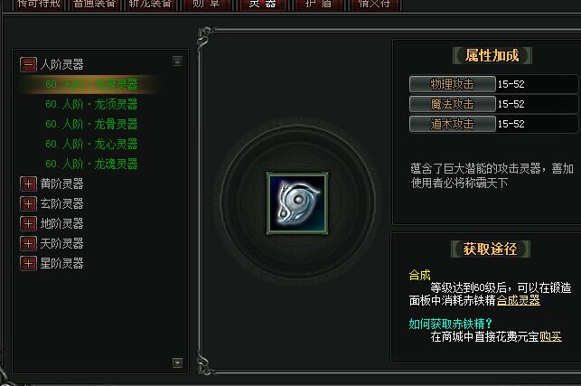Click the plus icon beside 天阶灵器
This screenshot has width=581, height=386.
click(29, 243)
